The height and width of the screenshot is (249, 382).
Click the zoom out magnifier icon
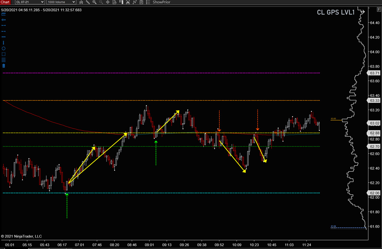point(101,2)
